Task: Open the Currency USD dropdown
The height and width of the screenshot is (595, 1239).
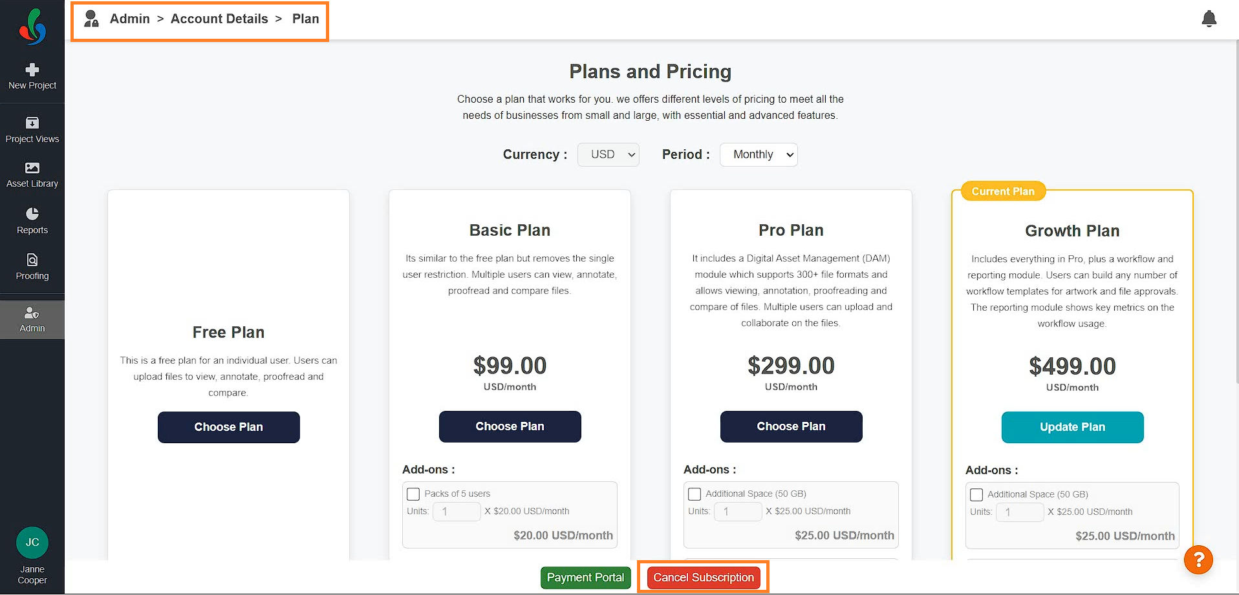Action: pos(609,154)
